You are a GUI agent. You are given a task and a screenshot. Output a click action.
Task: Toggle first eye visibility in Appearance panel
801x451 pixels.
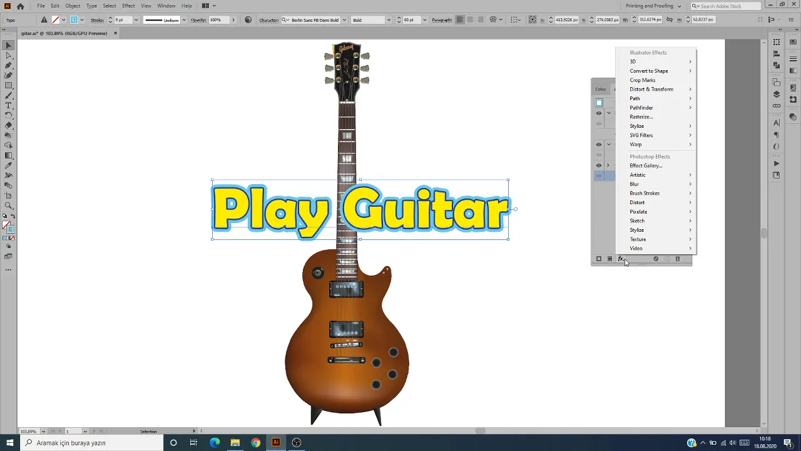pos(599,113)
